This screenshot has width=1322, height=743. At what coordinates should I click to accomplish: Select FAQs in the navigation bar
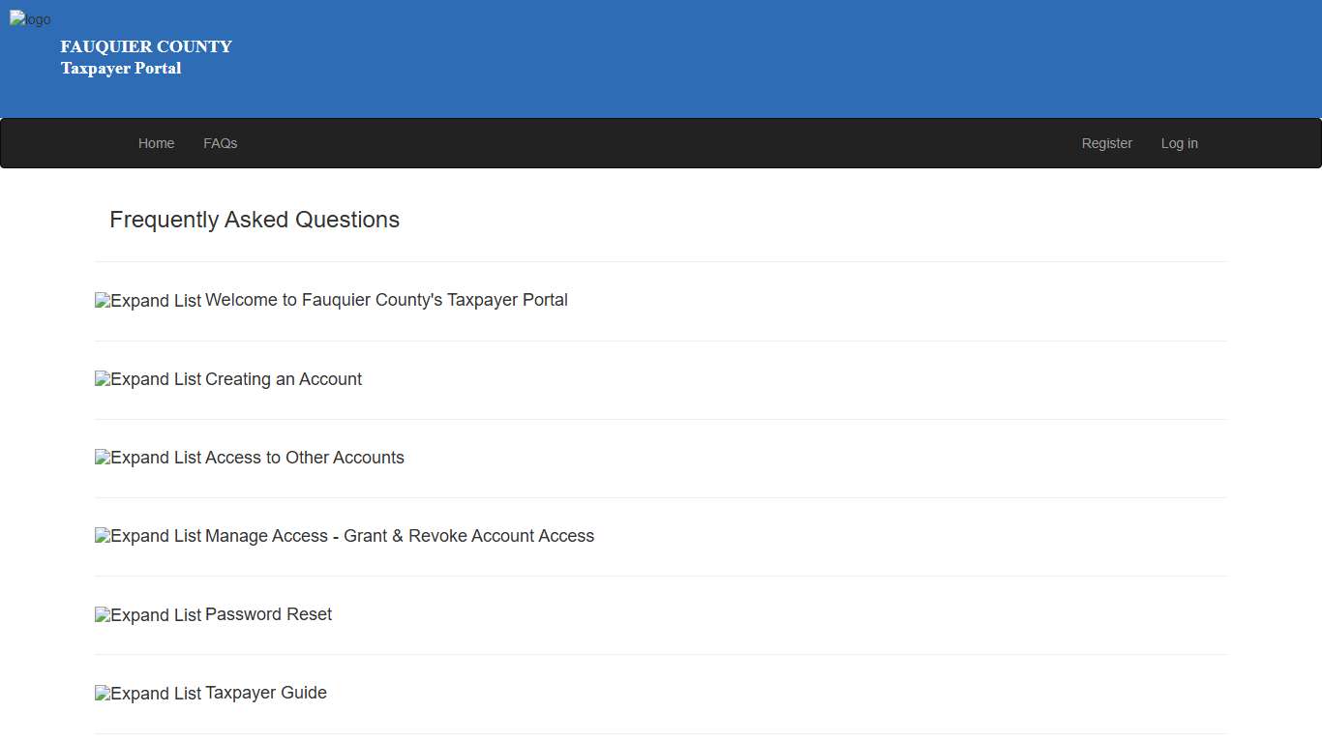[220, 143]
